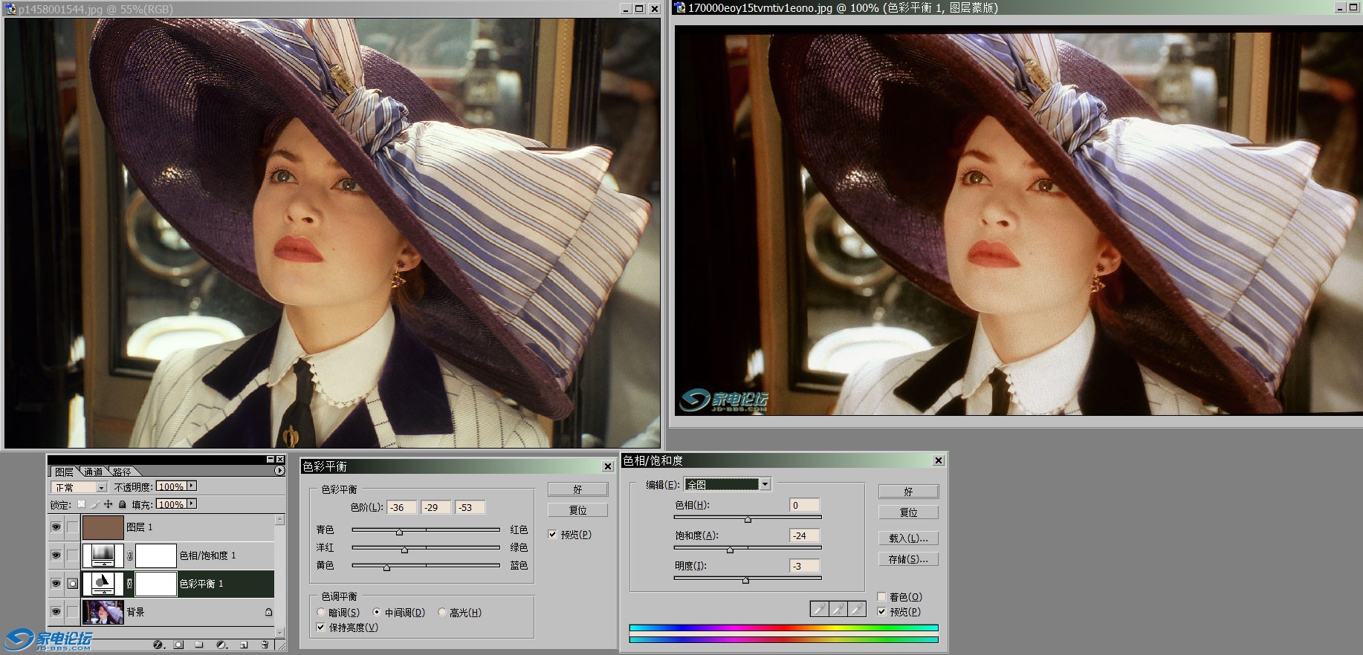The height and width of the screenshot is (655, 1363).
Task: Select the add-to-sample eyedropper in Hue/Saturation
Action: click(x=838, y=610)
